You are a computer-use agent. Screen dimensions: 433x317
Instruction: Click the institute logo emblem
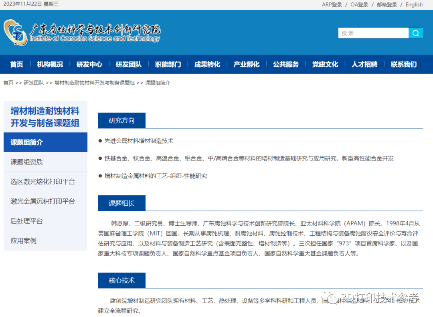coord(15,32)
